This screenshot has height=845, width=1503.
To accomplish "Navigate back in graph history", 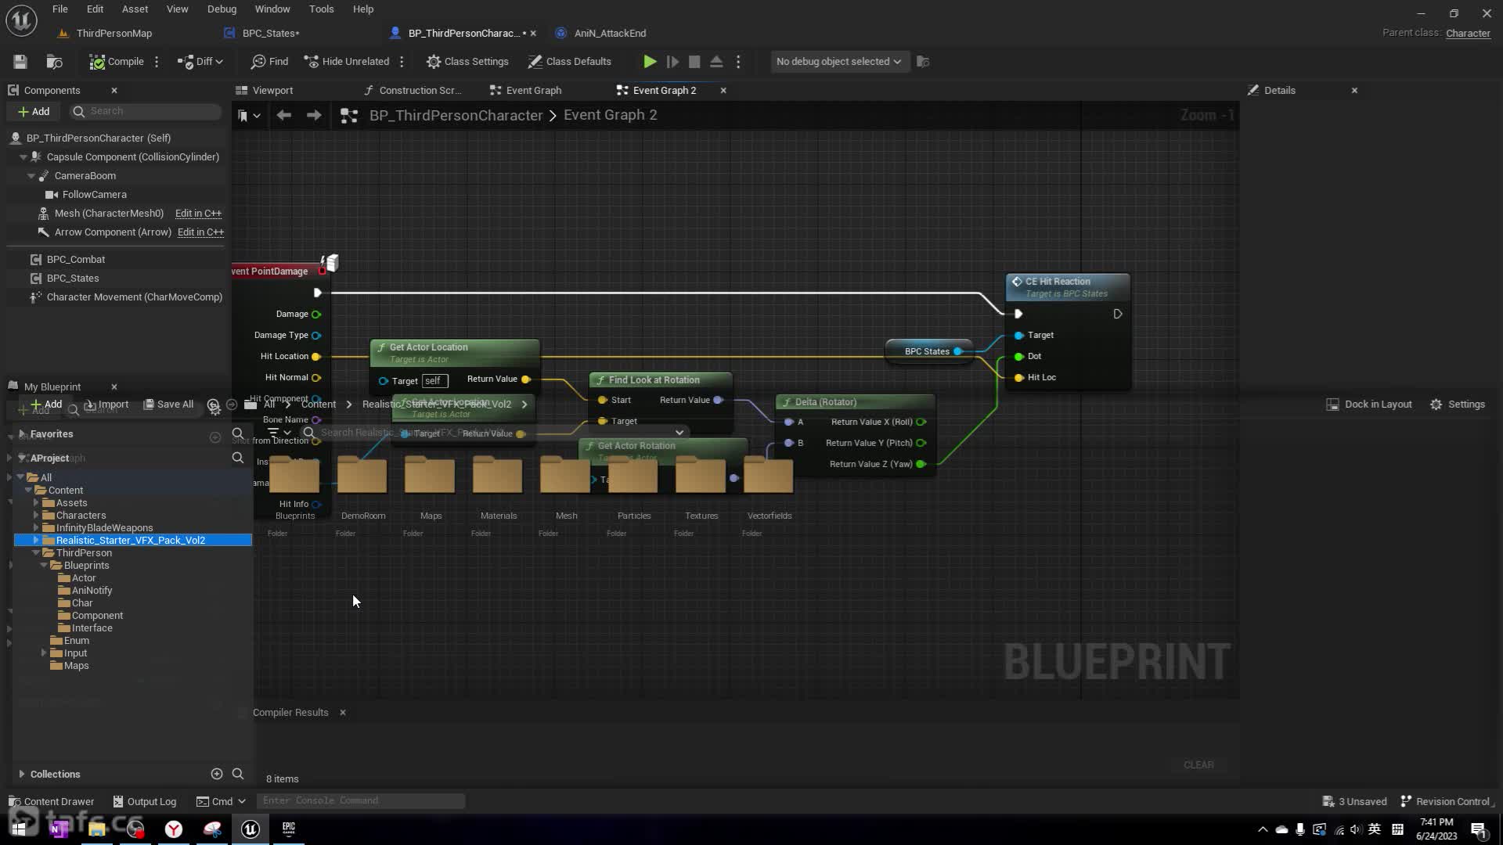I will point(283,116).
